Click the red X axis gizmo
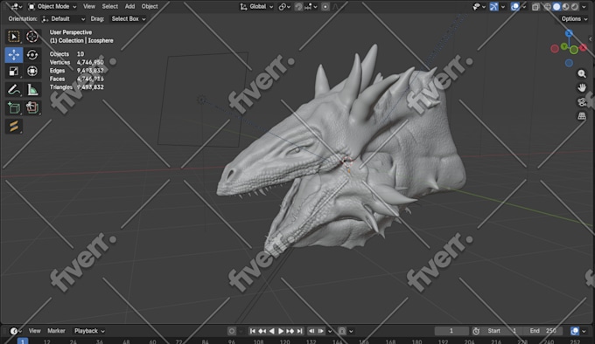 [584, 48]
